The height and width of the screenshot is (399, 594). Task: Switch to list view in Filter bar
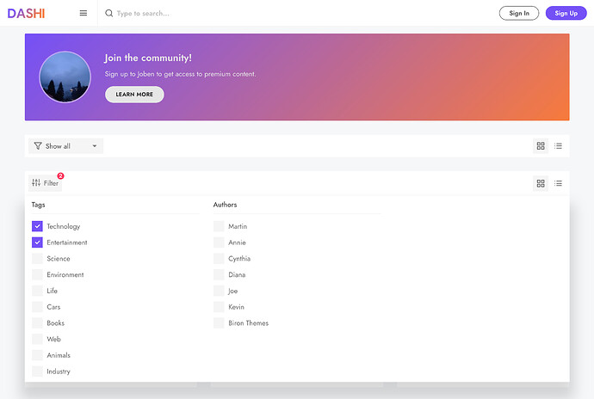pyautogui.click(x=558, y=183)
